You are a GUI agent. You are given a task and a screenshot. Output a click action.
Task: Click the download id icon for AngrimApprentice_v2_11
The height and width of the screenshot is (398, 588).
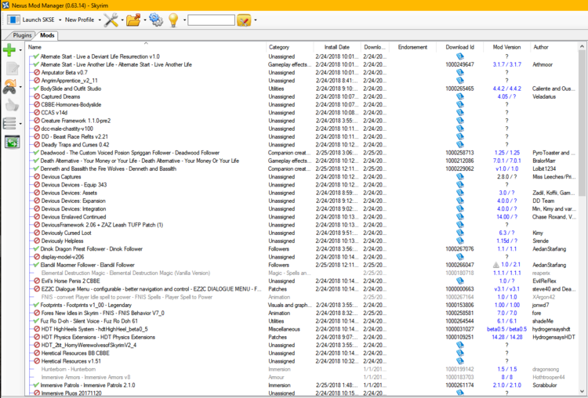(459, 80)
